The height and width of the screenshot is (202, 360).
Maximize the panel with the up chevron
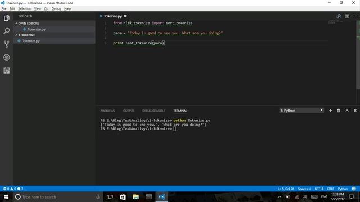[x=347, y=111]
